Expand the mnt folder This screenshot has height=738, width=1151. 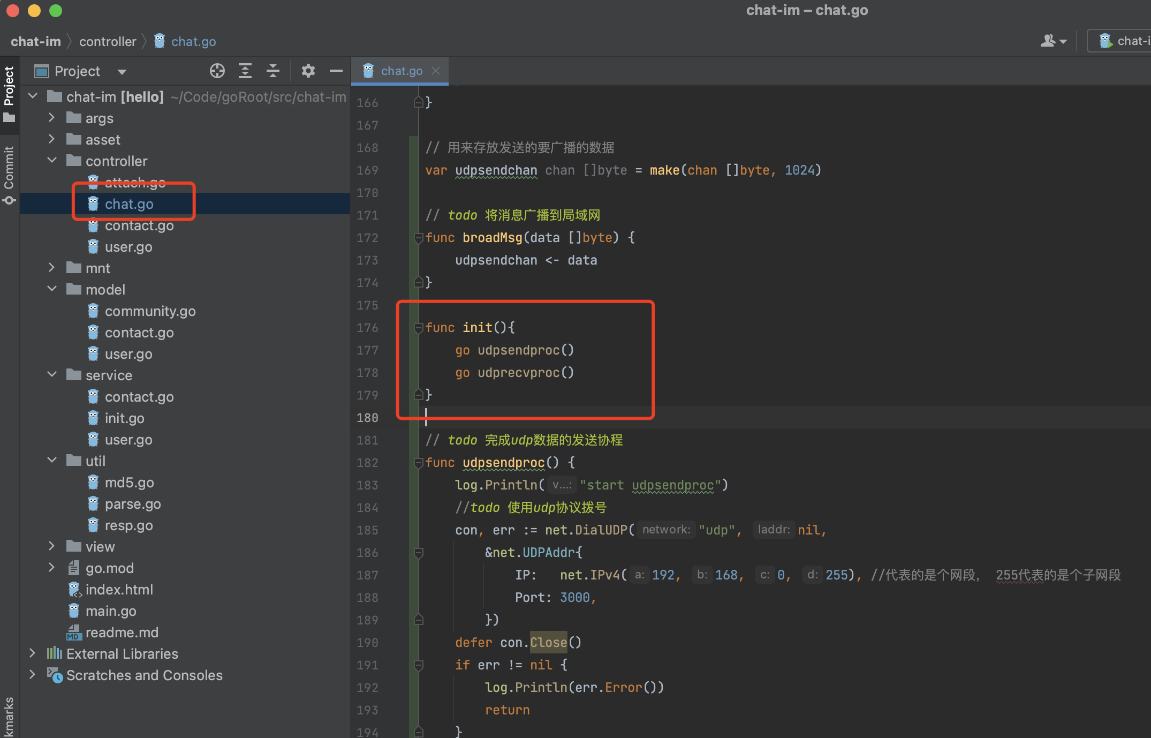(x=52, y=268)
